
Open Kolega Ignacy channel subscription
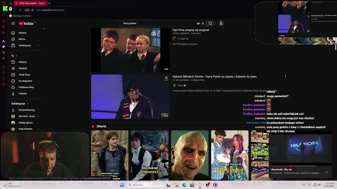(26, 123)
